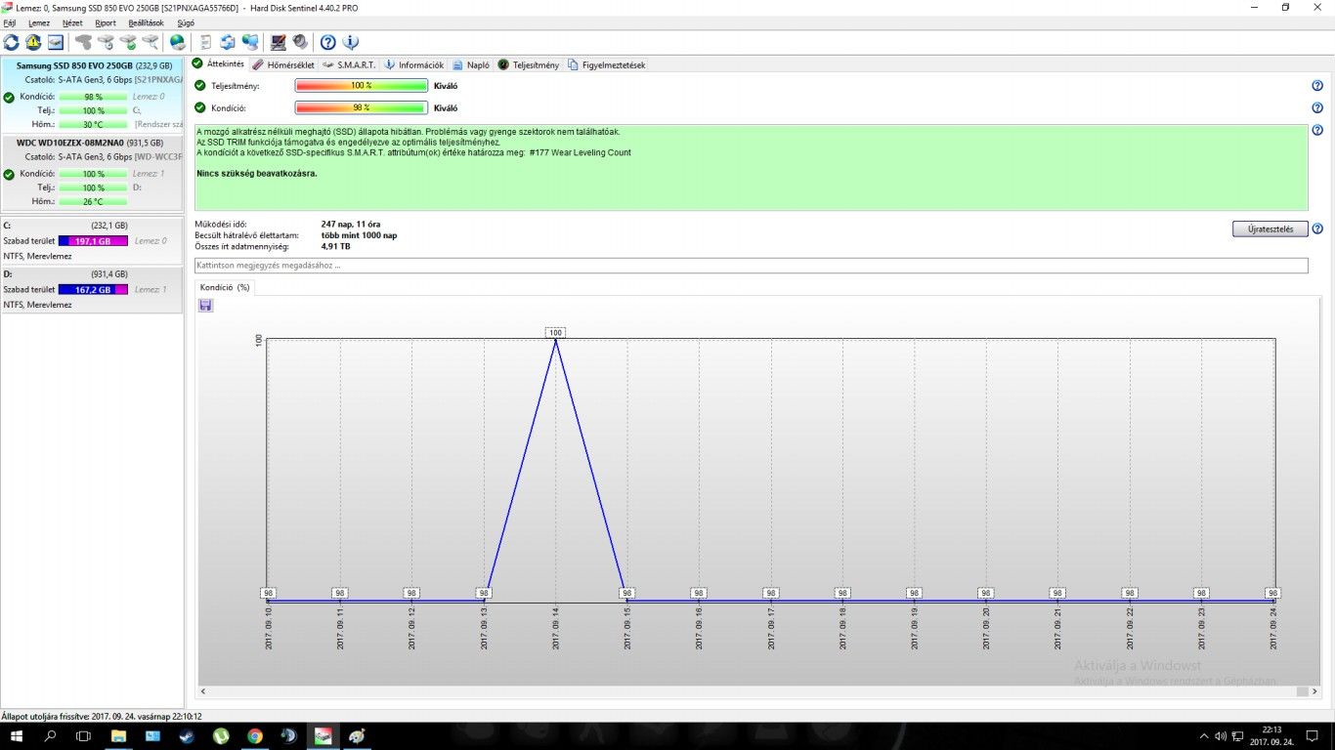Select the WDC WD10EZEX-08M2NA0 disk
This screenshot has height=750, width=1335.
coord(92,172)
